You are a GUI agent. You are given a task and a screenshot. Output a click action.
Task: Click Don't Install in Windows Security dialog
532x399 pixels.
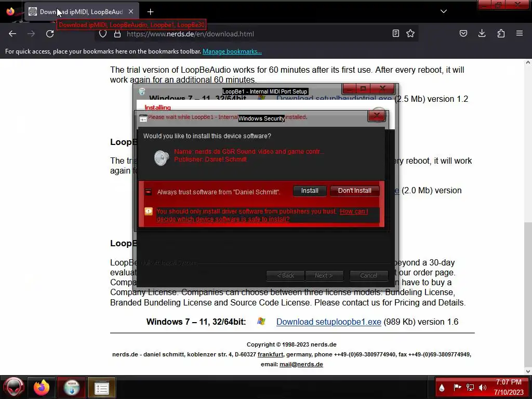[354, 191]
